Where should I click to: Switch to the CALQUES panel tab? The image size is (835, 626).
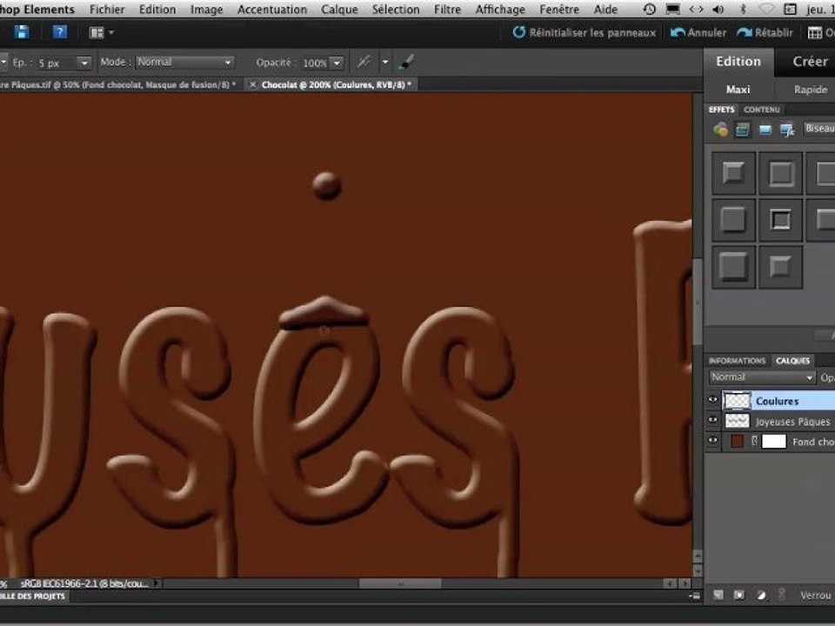tap(792, 360)
